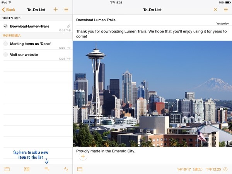232x174 pixels.
Task: Close the note detail with X icon
Action: coord(215,10)
